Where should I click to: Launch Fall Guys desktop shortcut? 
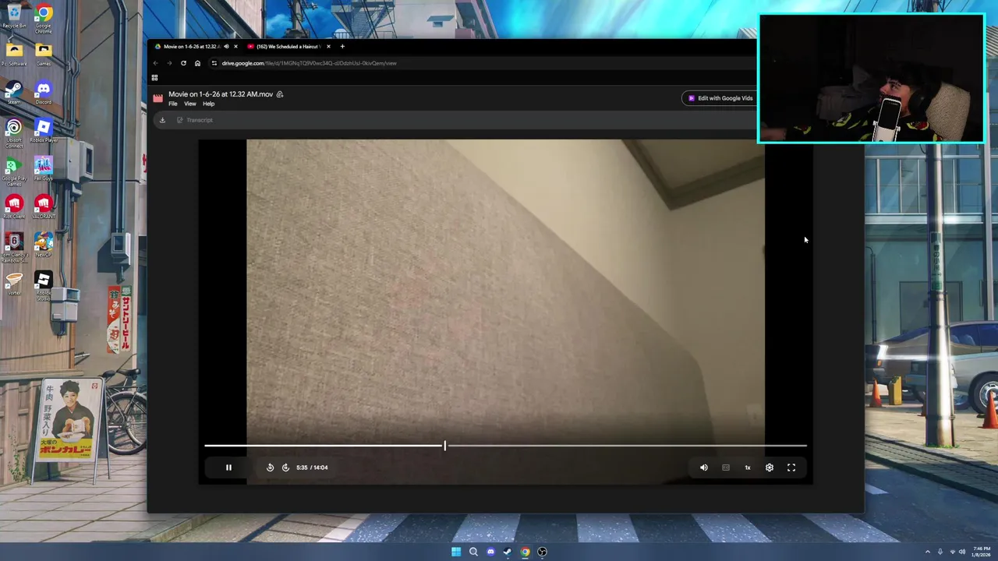tap(44, 168)
